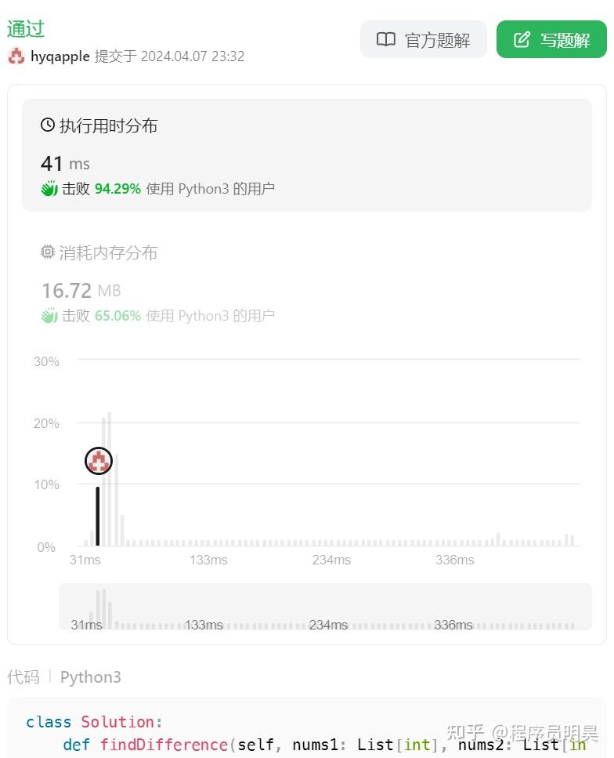Select the 执行用时分布 section
The width and height of the screenshot is (614, 758).
[x=110, y=125]
